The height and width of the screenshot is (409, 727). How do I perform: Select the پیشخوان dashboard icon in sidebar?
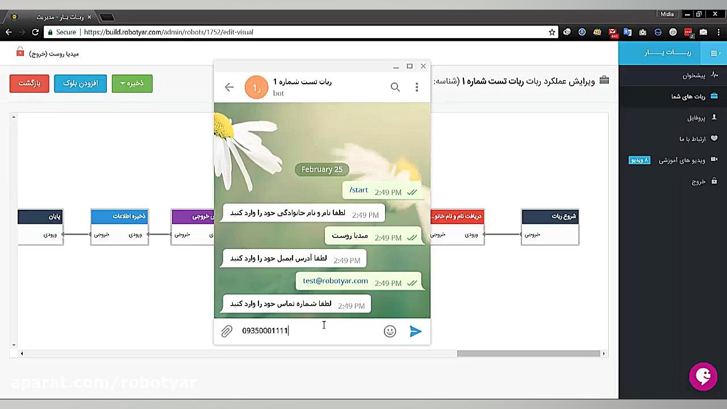pyautogui.click(x=715, y=75)
